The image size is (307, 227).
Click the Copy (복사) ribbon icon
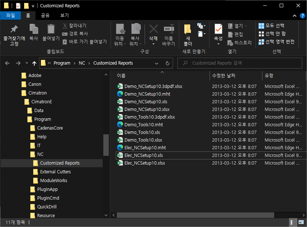tap(34, 29)
